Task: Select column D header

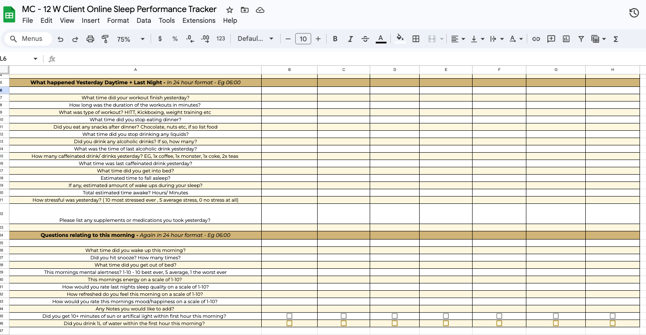Action: [395, 70]
